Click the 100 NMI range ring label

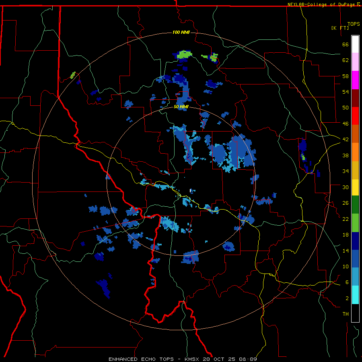[x=181, y=32]
